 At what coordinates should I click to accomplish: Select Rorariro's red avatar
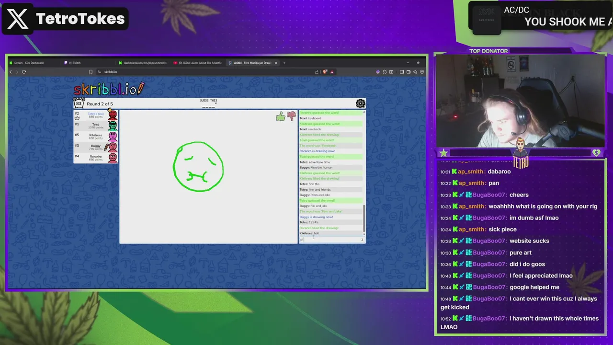113,158
